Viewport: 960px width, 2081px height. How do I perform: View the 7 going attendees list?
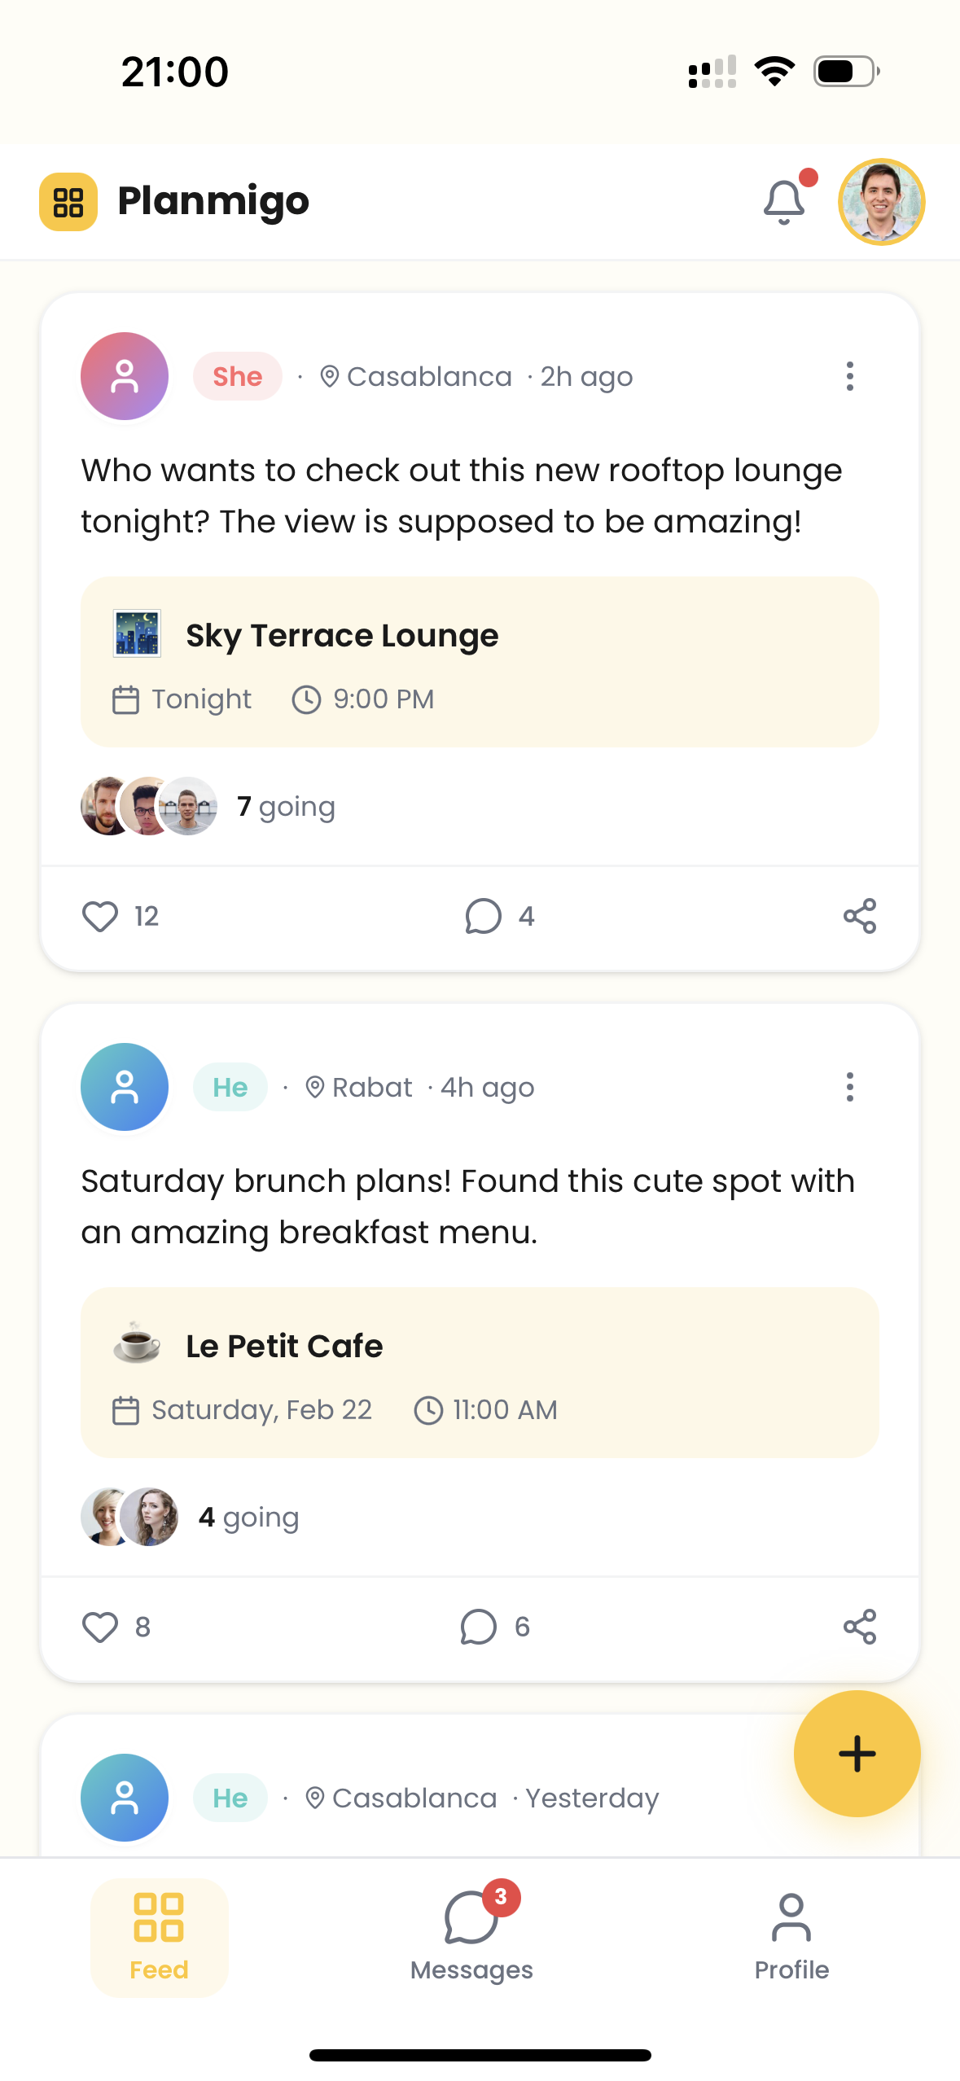click(286, 806)
